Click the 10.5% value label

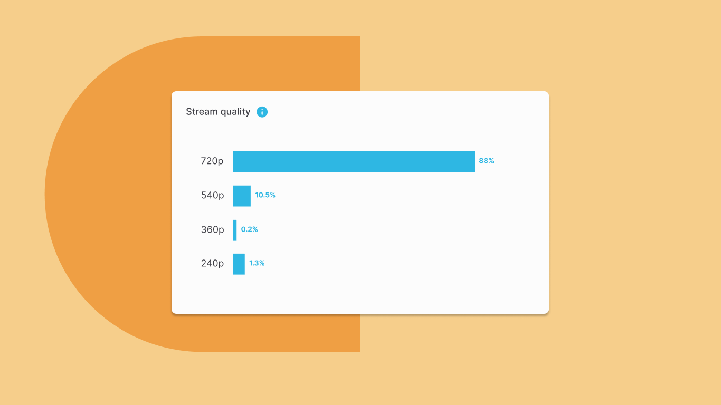265,195
